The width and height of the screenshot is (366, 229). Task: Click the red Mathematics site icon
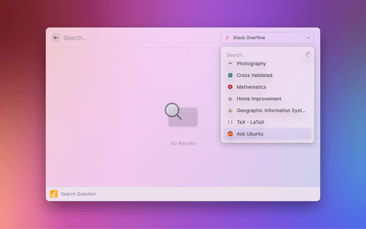(230, 87)
